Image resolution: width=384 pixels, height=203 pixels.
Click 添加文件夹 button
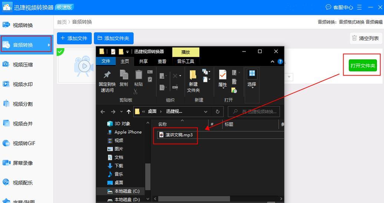(x=114, y=38)
